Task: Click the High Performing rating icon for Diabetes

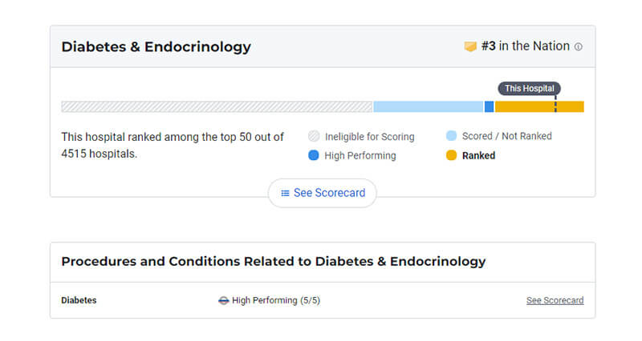Action: point(223,300)
